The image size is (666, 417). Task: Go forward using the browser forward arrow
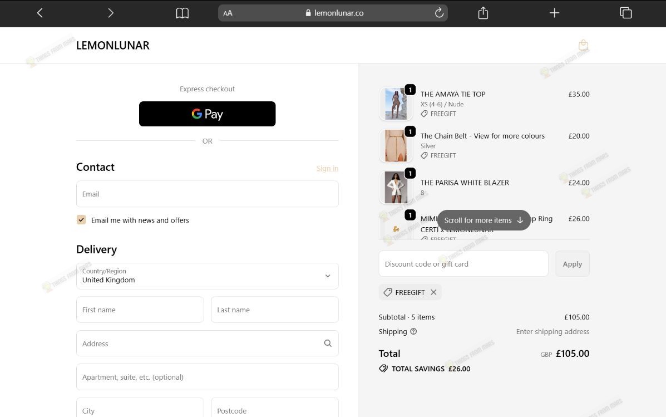110,13
